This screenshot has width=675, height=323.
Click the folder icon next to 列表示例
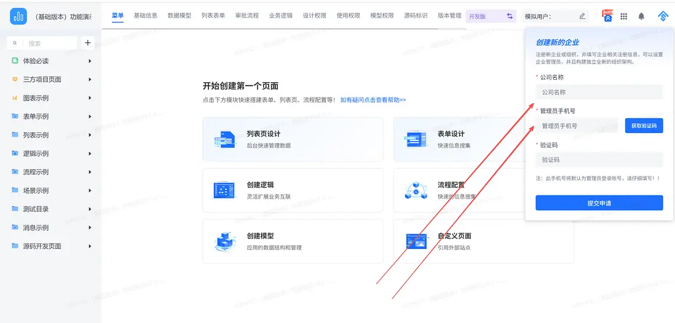pos(15,135)
